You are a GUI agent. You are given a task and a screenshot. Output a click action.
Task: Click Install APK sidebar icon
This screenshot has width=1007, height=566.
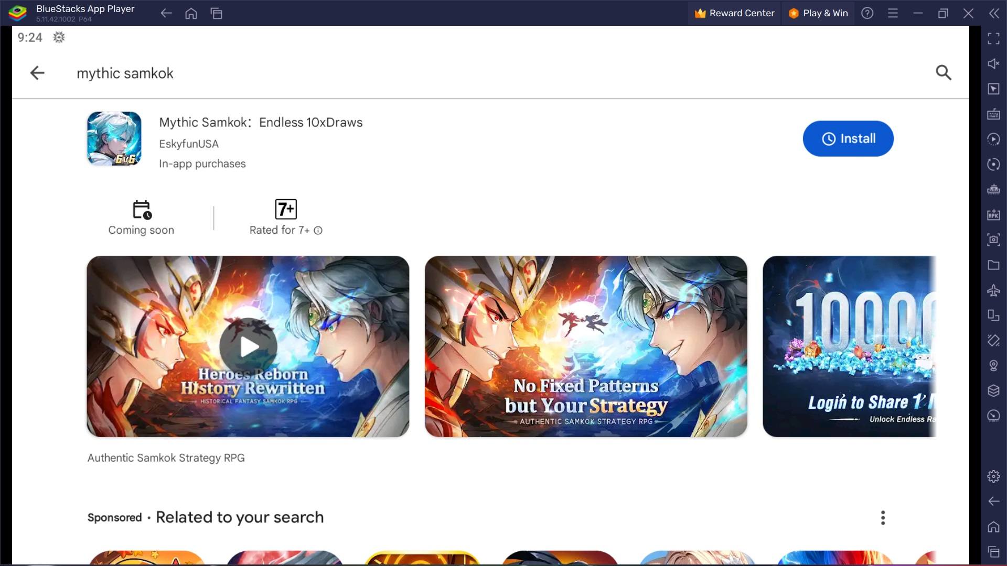(x=993, y=214)
